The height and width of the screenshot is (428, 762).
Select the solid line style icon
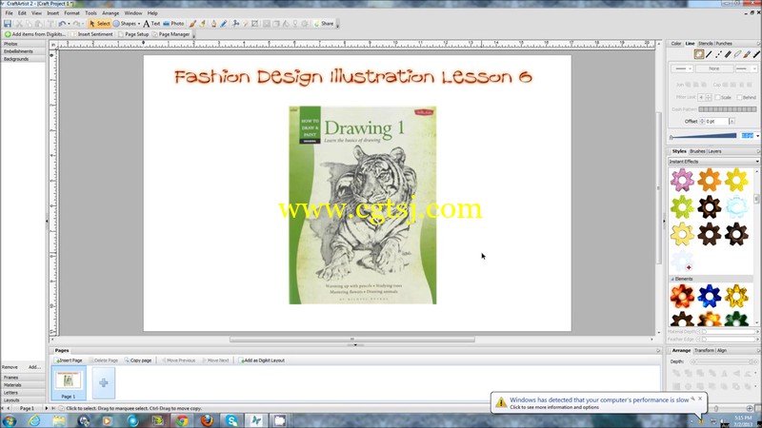point(709,54)
